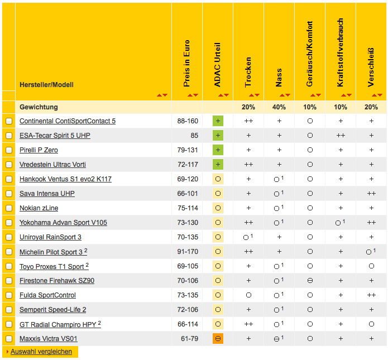
Task: Sort Nass column descending arrow
Action: point(288,95)
